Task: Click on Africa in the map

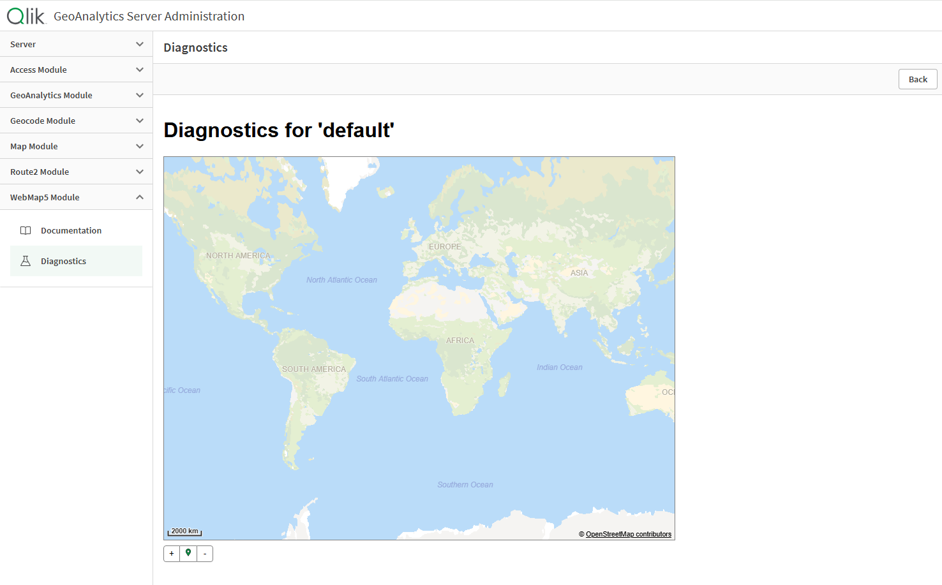Action: click(x=460, y=341)
